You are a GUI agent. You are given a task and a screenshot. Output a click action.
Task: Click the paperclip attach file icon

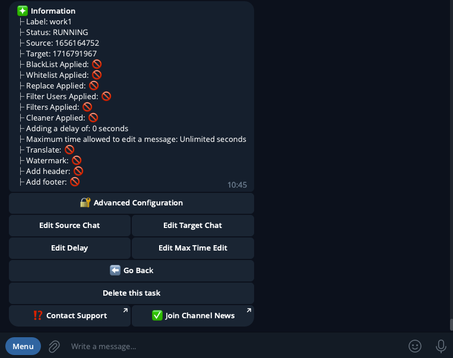pyautogui.click(x=54, y=346)
